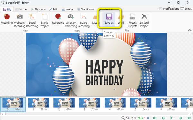Select frame 2 thumbnail
The height and width of the screenshot is (120, 193).
coord(64,105)
